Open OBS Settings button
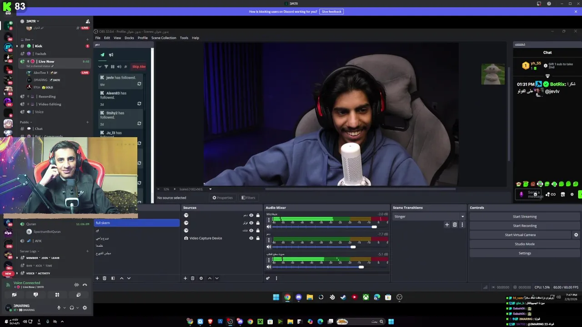The width and height of the screenshot is (582, 327). [x=525, y=253]
